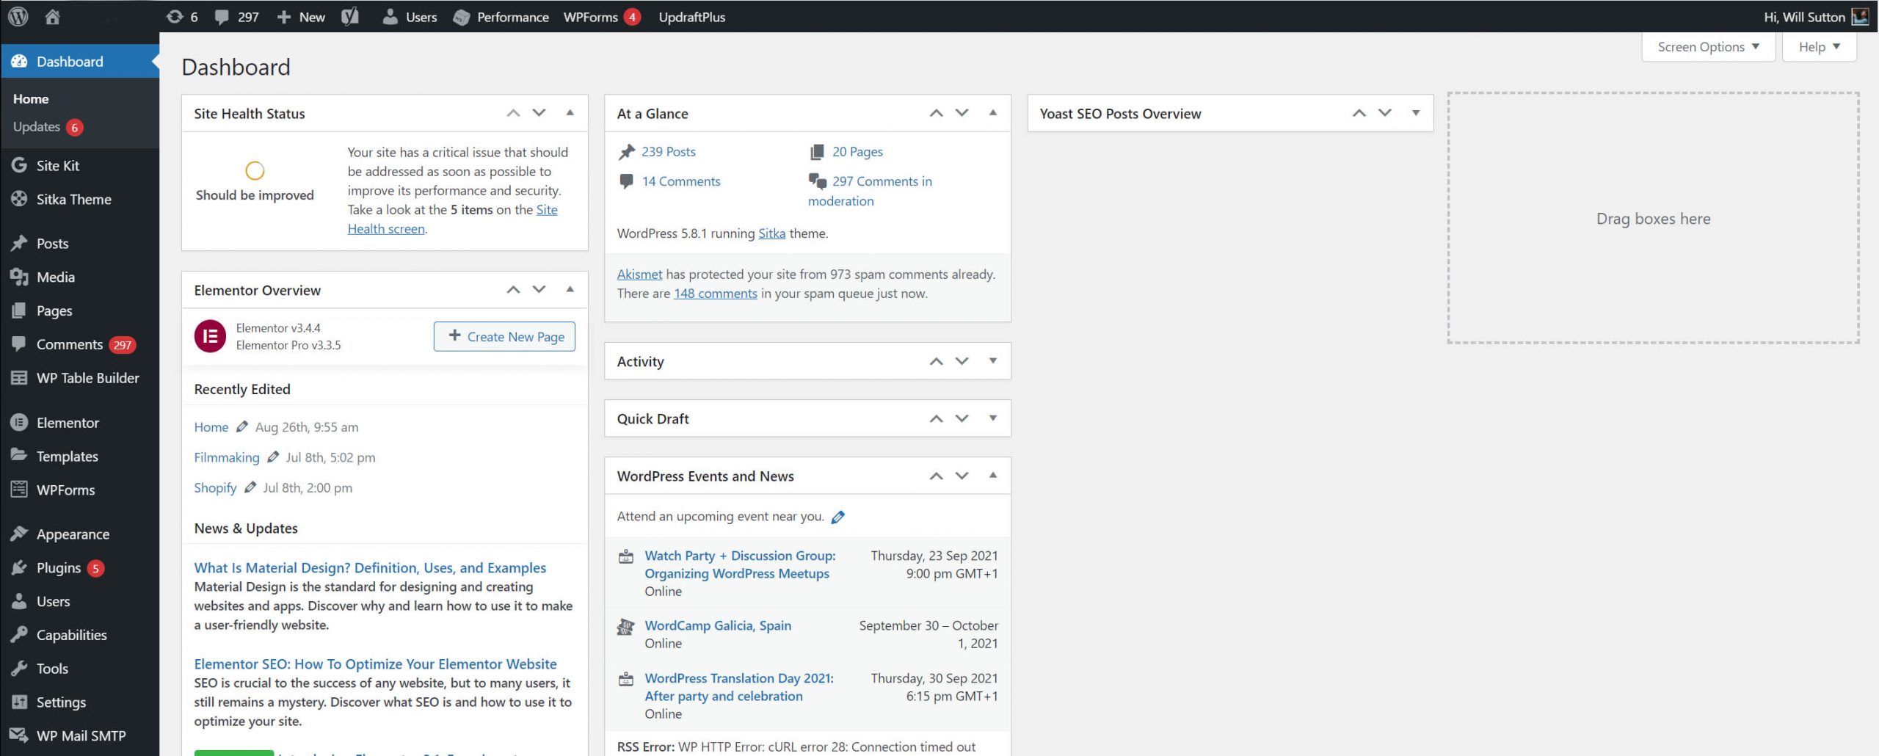Click the Capabilities key icon

[x=19, y=634]
